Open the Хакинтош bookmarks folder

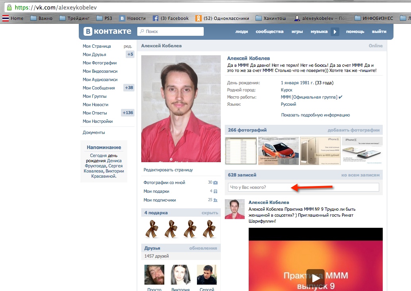[x=271, y=18]
